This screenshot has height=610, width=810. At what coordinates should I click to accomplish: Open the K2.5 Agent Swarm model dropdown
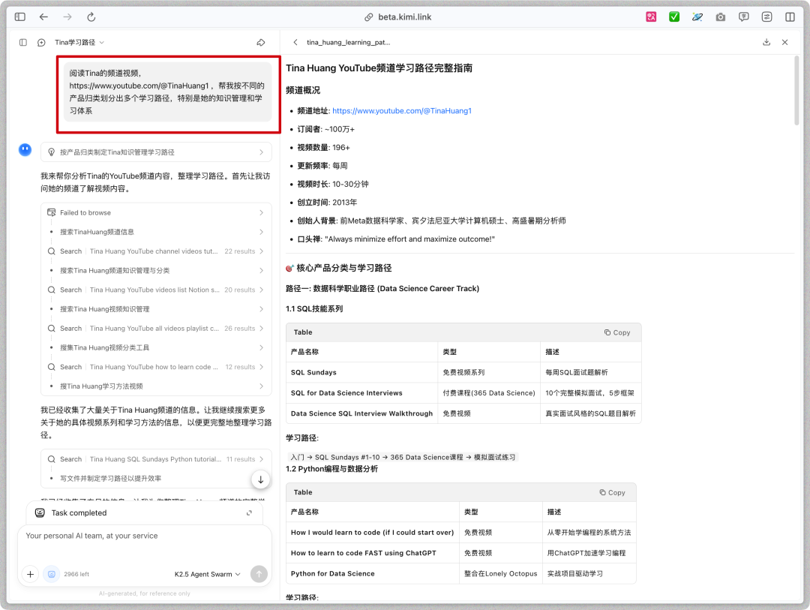click(x=206, y=573)
